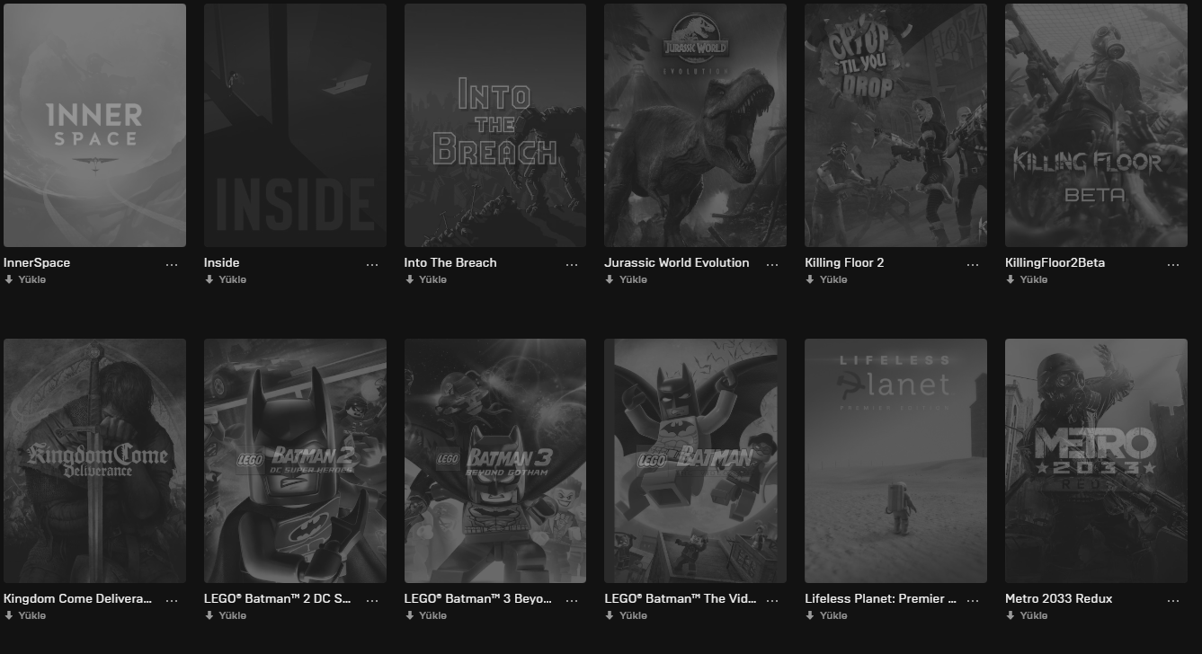Image resolution: width=1202 pixels, height=654 pixels.
Task: Open the three-dot menu for Jurassic World Evolution
Action: click(772, 264)
